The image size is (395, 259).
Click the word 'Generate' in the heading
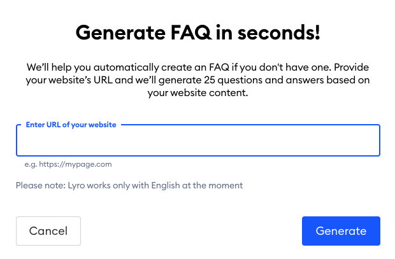point(120,32)
